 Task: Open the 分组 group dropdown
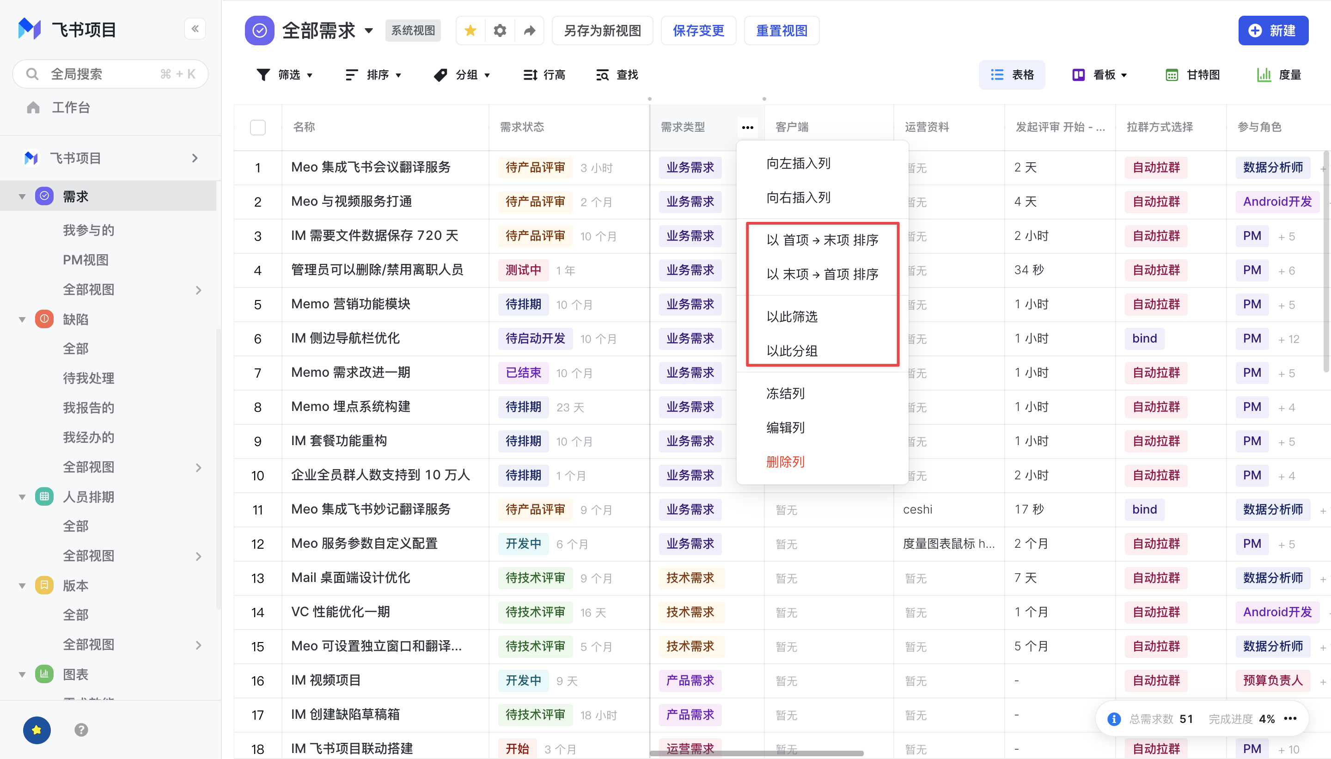pos(462,75)
